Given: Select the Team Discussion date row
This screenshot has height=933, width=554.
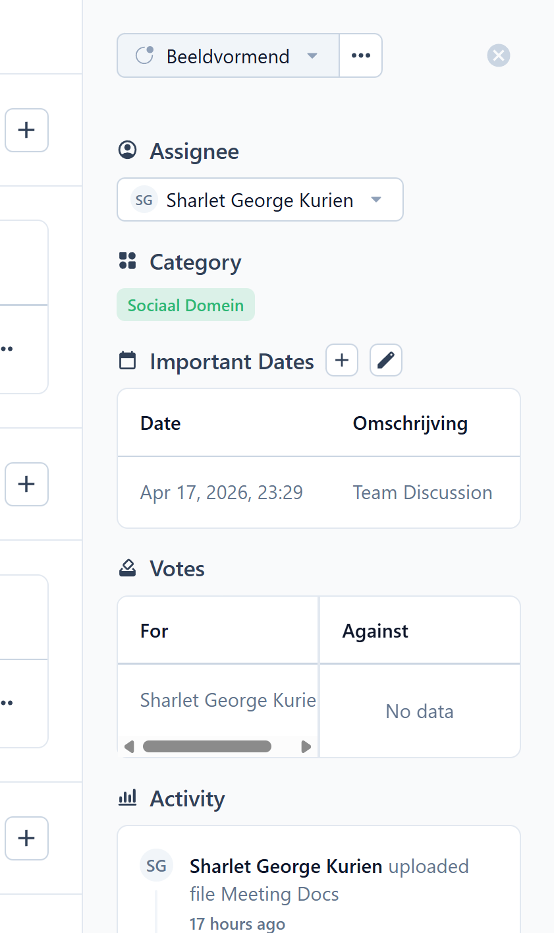Looking at the screenshot, I should tap(319, 493).
